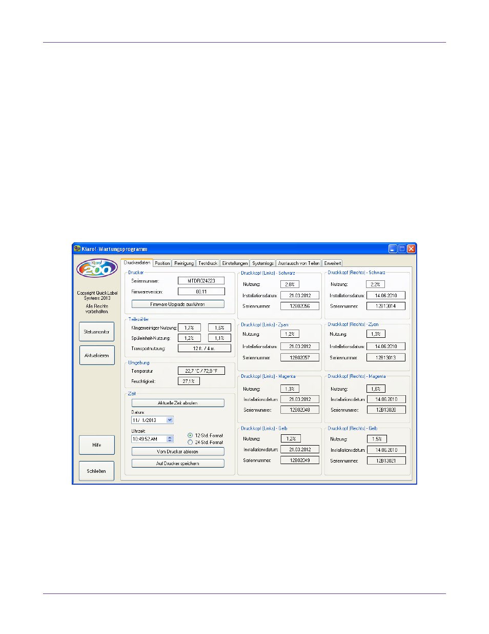Open the Datum date dropdown
The height and width of the screenshot is (634, 489).
pyautogui.click(x=170, y=420)
